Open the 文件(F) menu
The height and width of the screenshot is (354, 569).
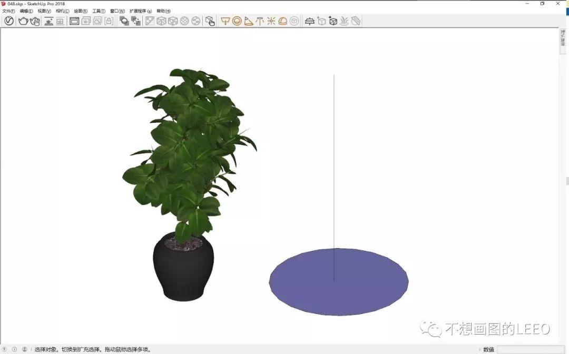point(9,11)
